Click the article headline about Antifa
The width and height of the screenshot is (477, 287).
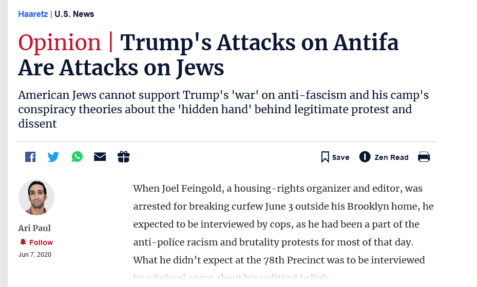[208, 55]
